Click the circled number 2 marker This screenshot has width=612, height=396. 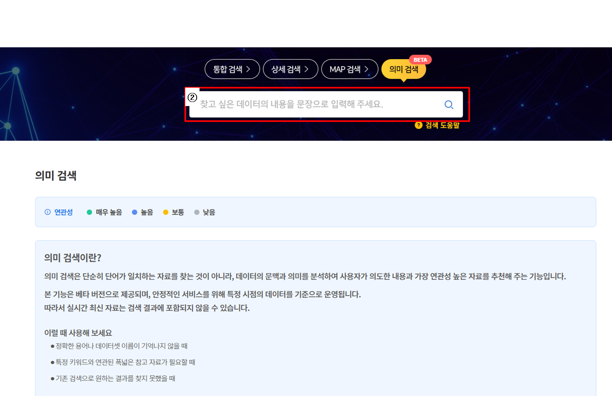point(192,97)
